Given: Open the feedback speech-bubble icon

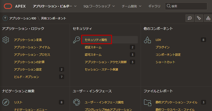Looking at the screenshot, I should tap(190, 18).
